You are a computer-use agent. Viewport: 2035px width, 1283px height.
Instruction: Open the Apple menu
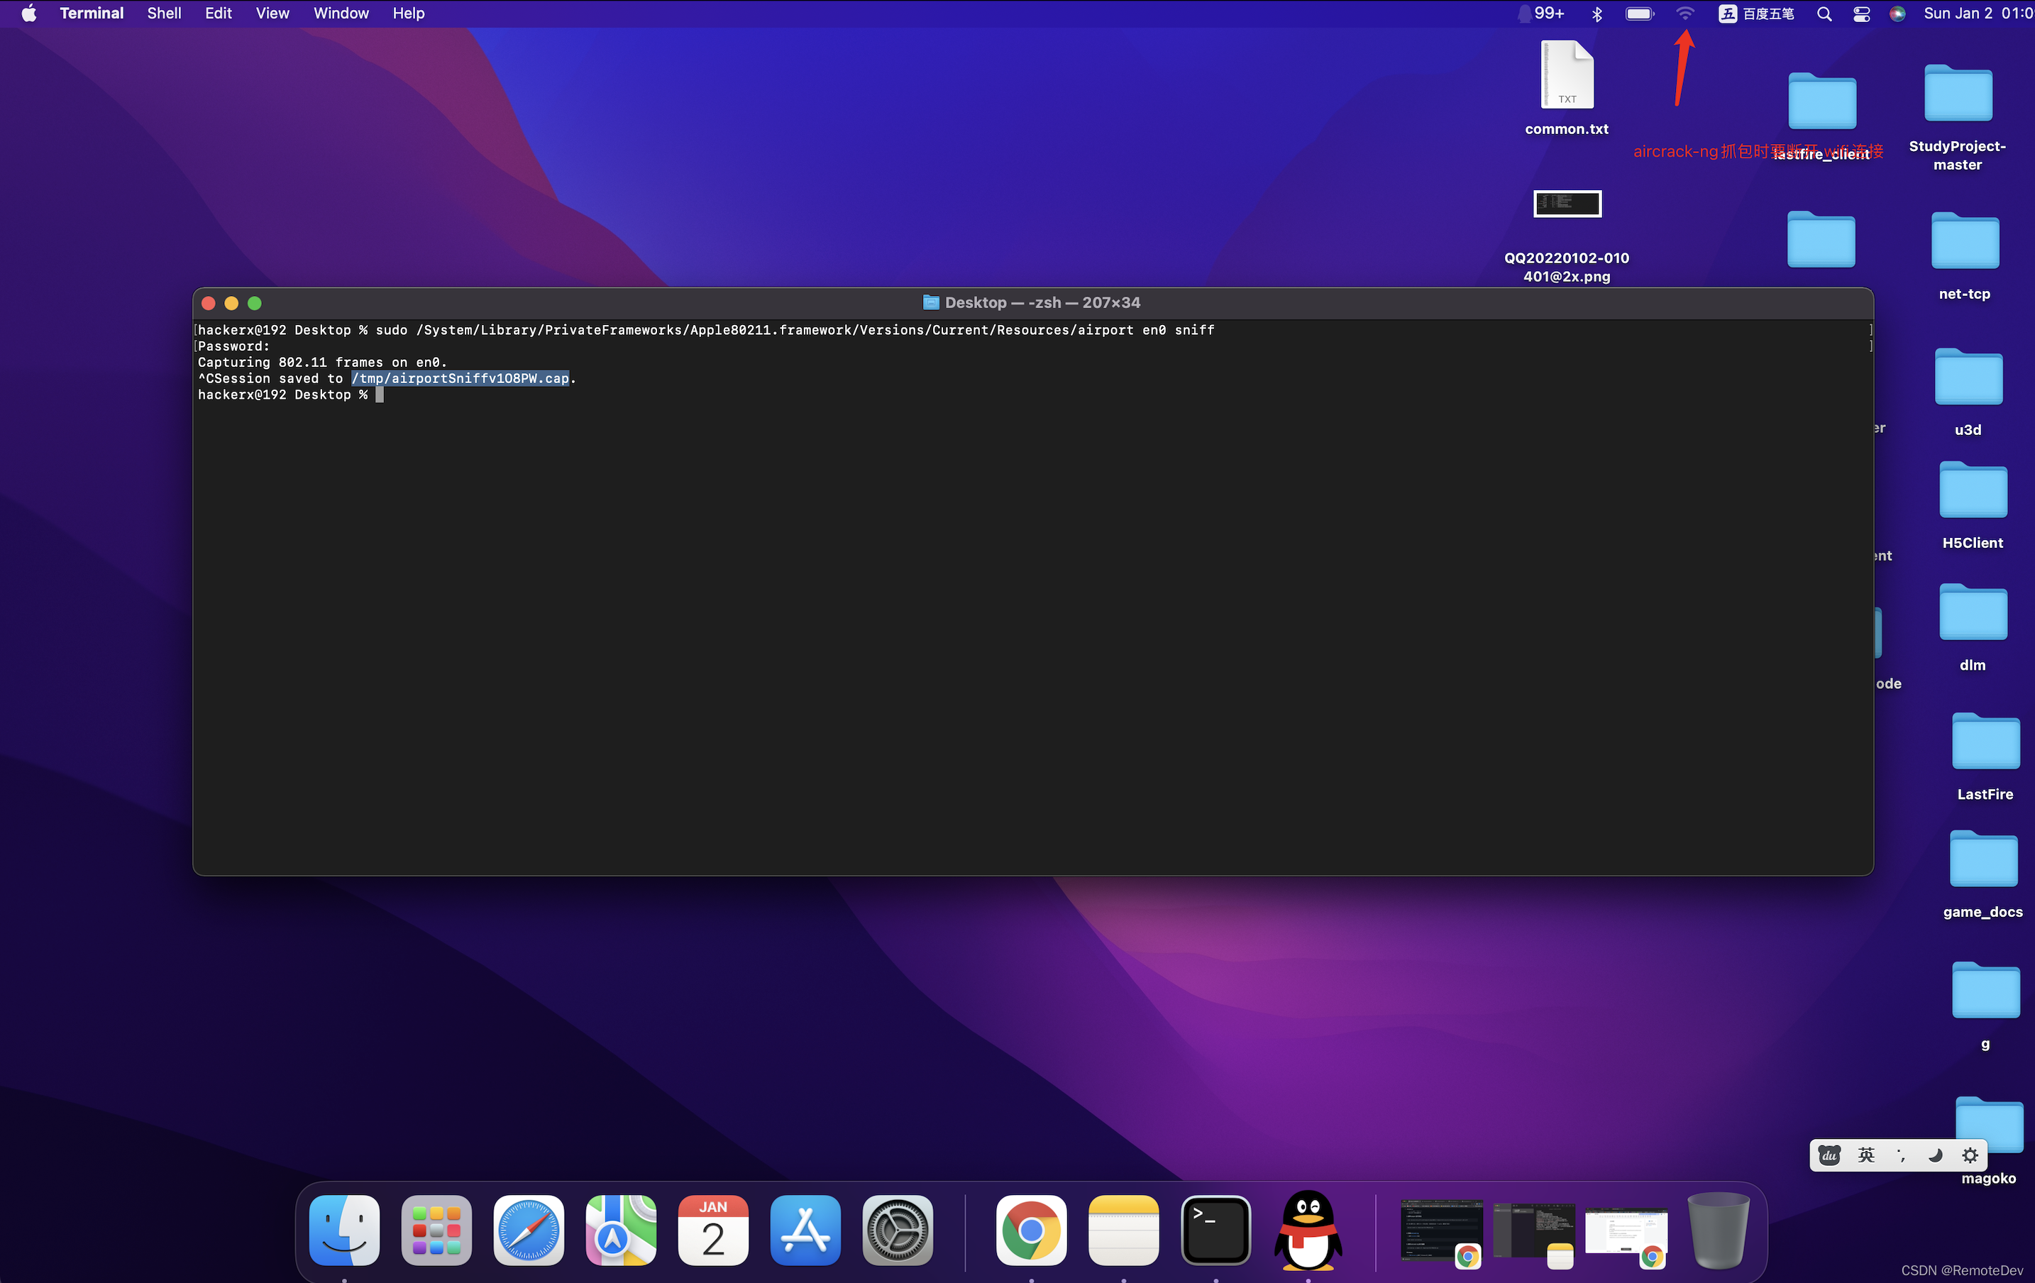pos(28,13)
